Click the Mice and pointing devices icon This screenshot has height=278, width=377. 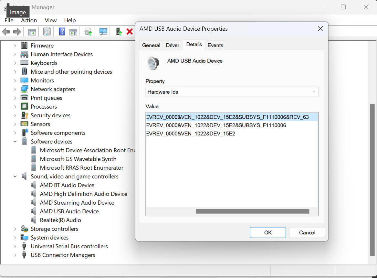[24, 71]
